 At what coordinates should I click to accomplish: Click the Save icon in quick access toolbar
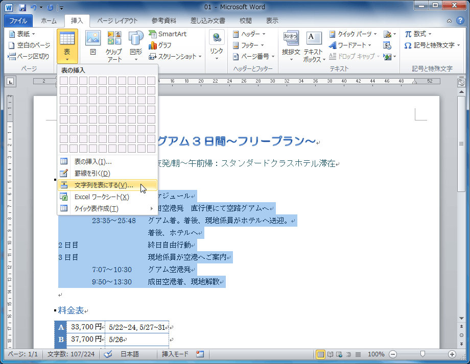(22, 8)
